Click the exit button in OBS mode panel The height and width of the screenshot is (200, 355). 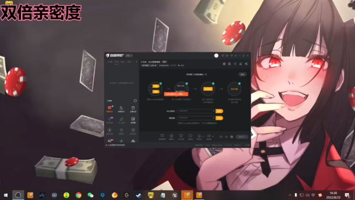(x=242, y=74)
